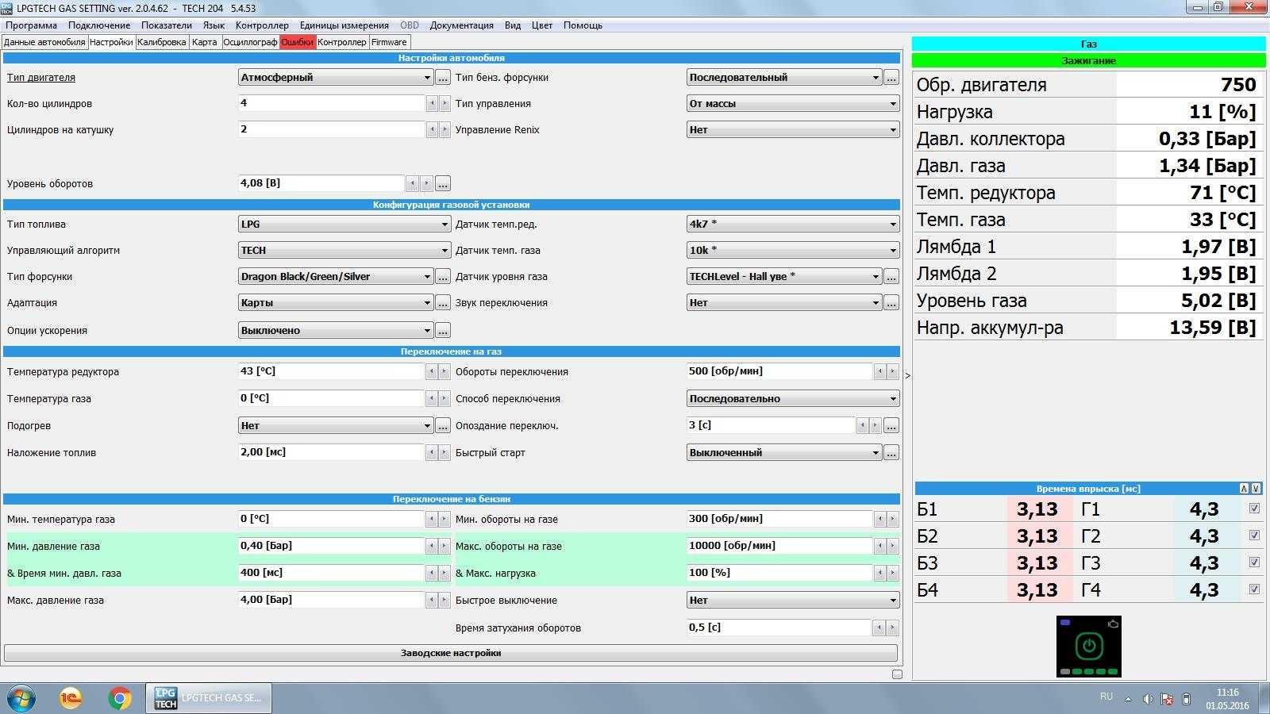
Task: Click max gas pressure 4,00 Бар field
Action: tap(331, 600)
